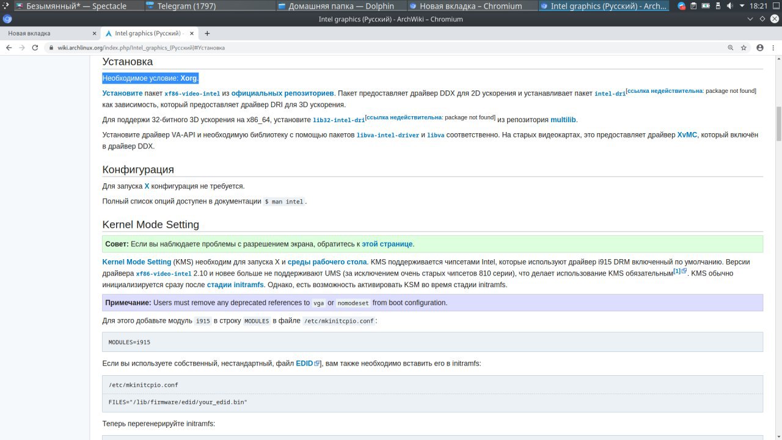This screenshot has width=782, height=440.
Task: Open the "официальных репозиториев" link
Action: tap(282, 94)
